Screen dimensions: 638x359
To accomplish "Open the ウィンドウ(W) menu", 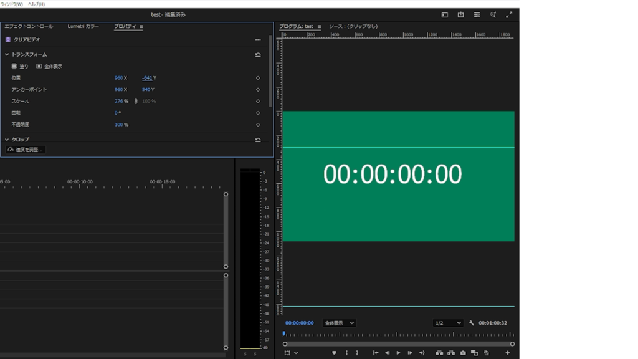I will pyautogui.click(x=12, y=4).
